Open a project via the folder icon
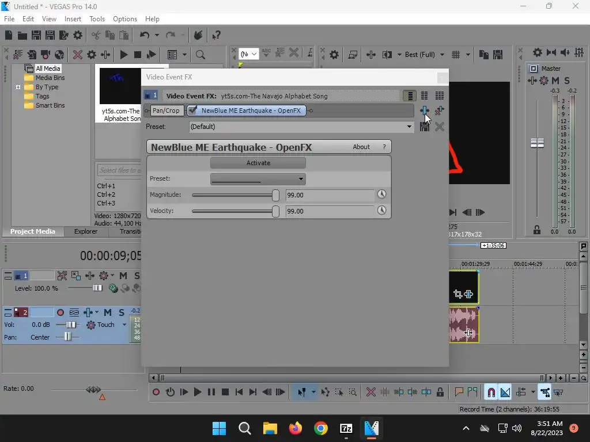This screenshot has height=442, width=590. [x=22, y=35]
